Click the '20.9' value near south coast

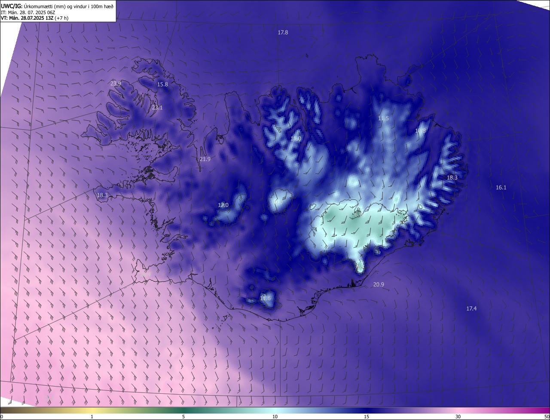(x=379, y=285)
